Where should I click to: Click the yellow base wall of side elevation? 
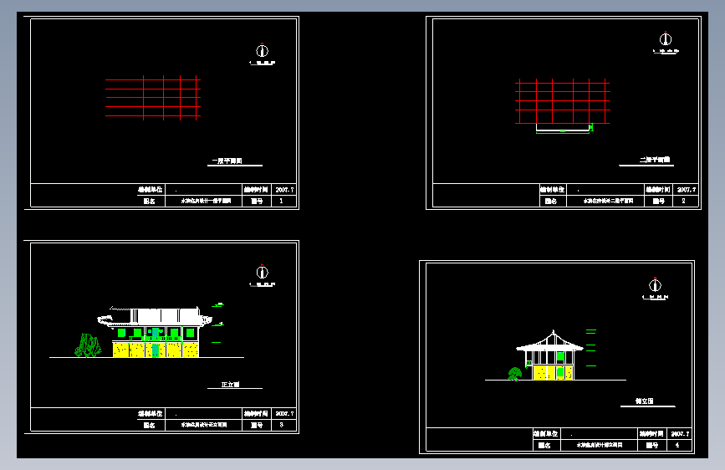[x=553, y=373]
